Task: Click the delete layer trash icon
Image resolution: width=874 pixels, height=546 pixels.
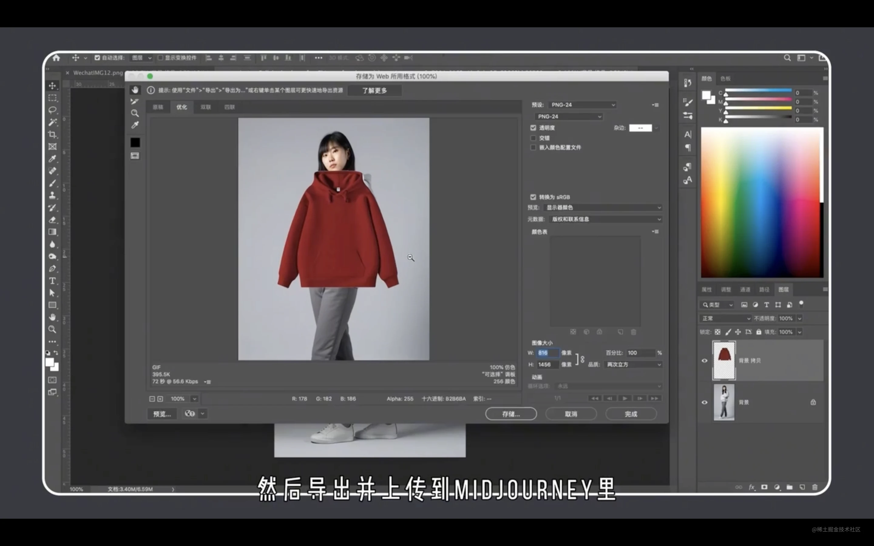Action: click(x=815, y=487)
